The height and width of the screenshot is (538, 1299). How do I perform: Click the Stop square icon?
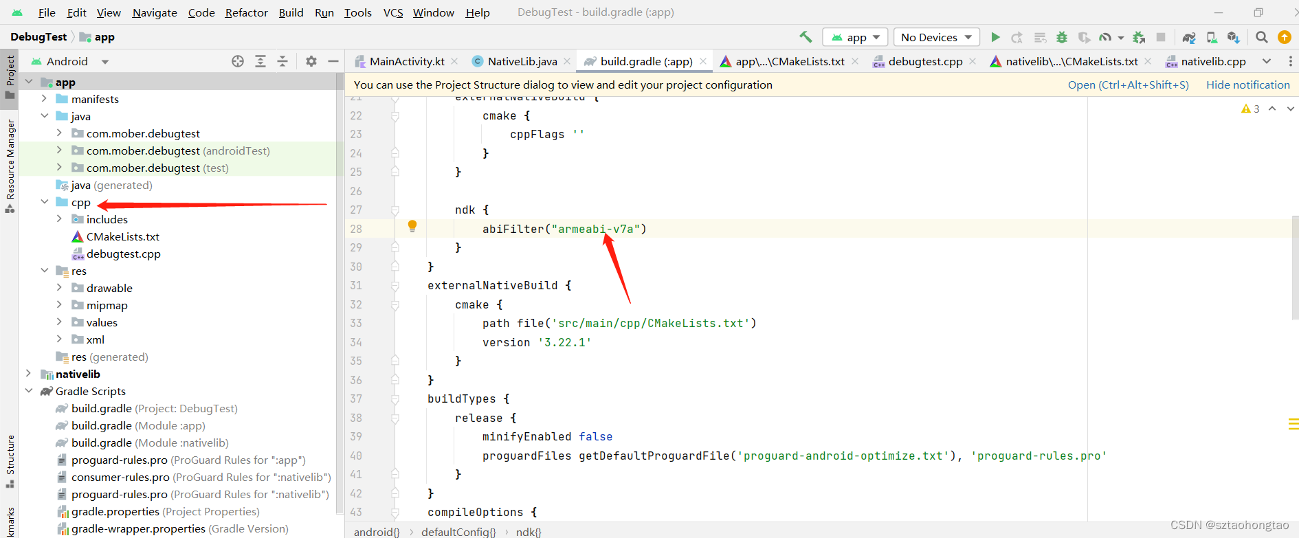tap(1161, 37)
